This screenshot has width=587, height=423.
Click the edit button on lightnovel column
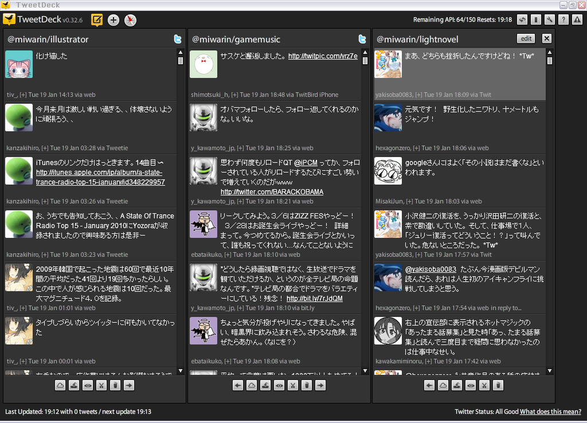click(x=526, y=38)
